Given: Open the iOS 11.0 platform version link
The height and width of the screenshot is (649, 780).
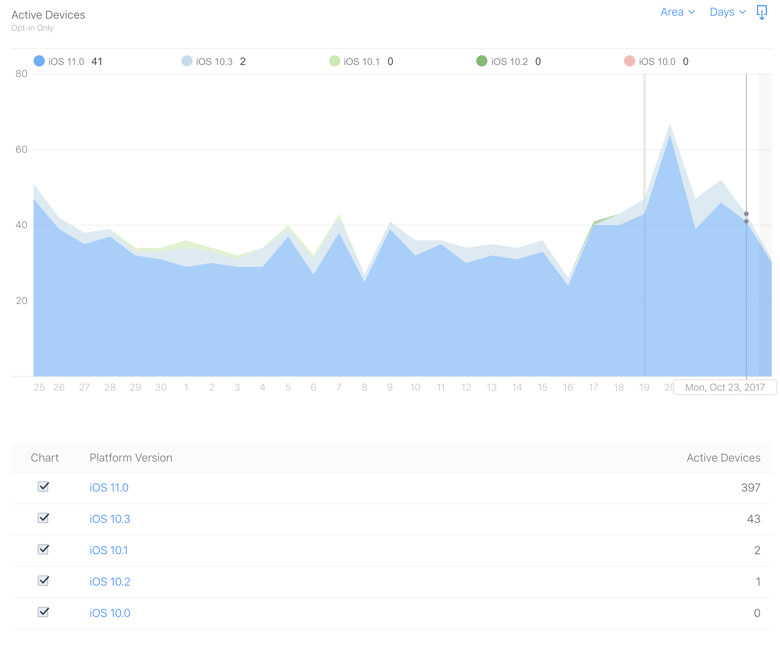Looking at the screenshot, I should (x=109, y=487).
